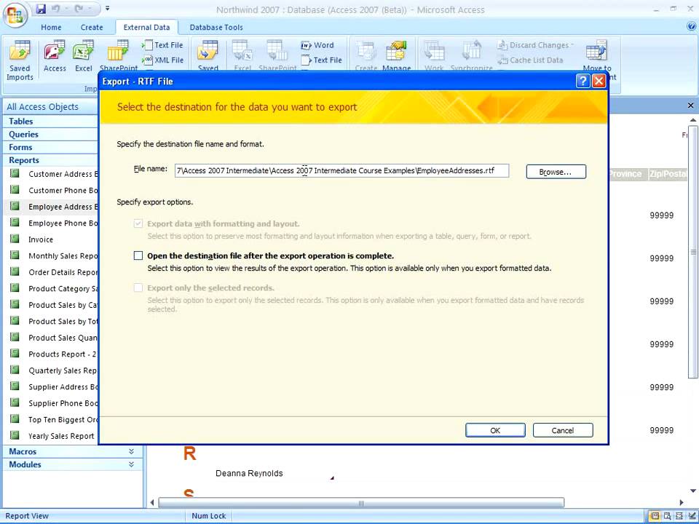The height and width of the screenshot is (524, 699).
Task: Export to Text File
Action: (321, 60)
